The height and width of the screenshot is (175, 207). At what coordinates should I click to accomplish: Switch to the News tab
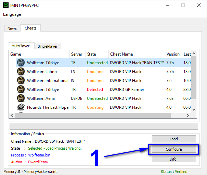click(x=12, y=28)
